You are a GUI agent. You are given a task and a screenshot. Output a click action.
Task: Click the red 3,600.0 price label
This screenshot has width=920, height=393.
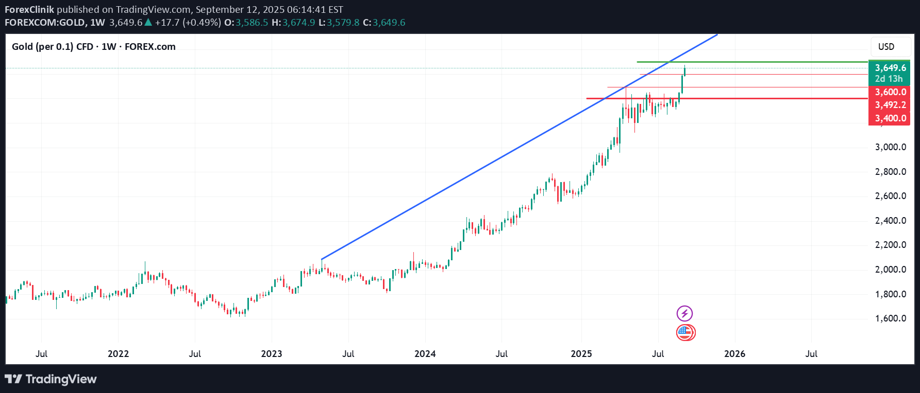point(890,92)
